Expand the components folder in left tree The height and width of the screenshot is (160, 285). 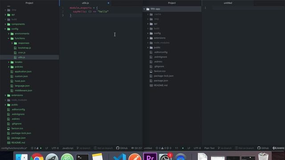click(5, 24)
